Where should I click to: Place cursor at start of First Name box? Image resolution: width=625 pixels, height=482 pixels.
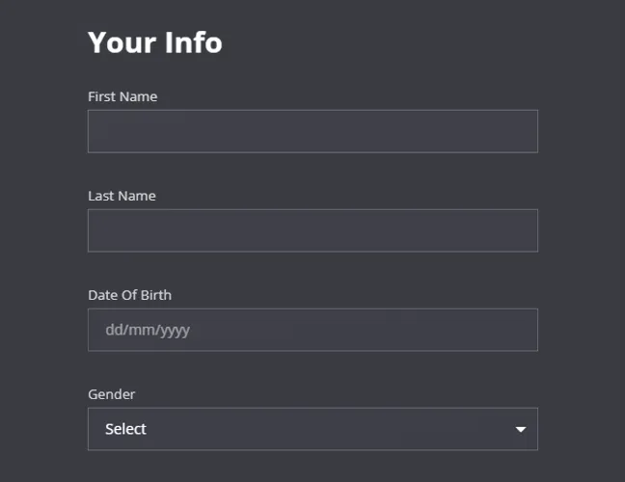[98, 131]
